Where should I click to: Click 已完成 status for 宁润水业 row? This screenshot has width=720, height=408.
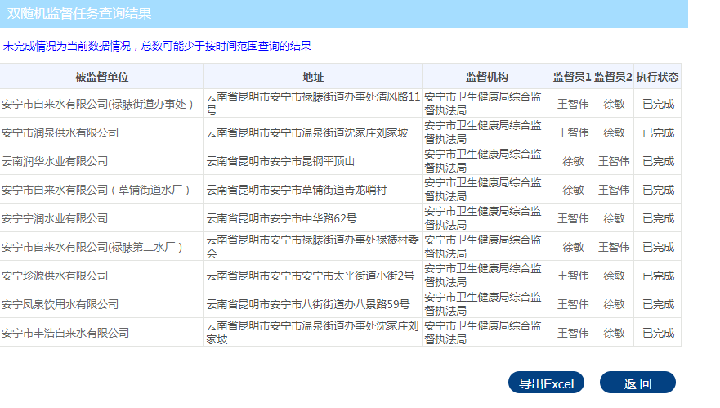click(x=658, y=218)
